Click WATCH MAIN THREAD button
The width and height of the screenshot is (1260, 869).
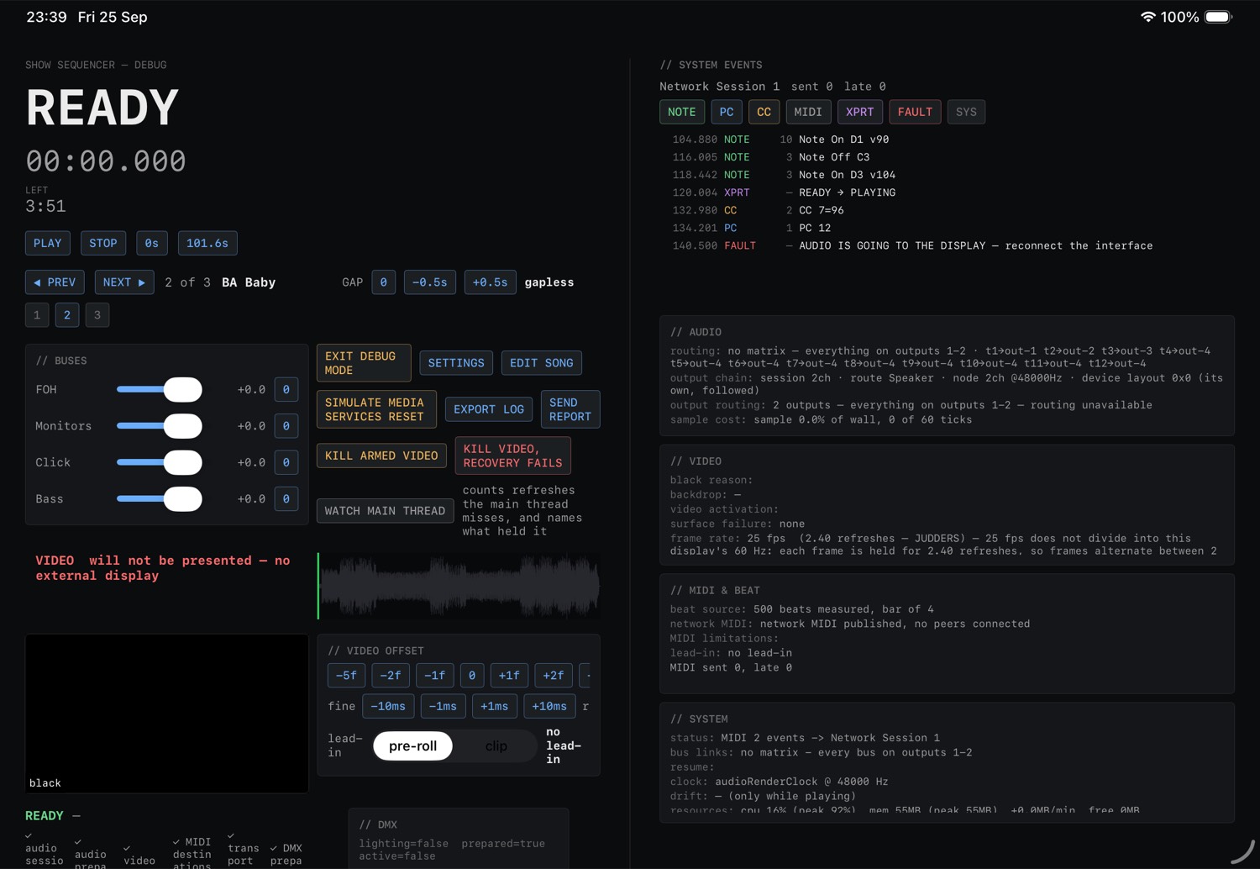(385, 511)
